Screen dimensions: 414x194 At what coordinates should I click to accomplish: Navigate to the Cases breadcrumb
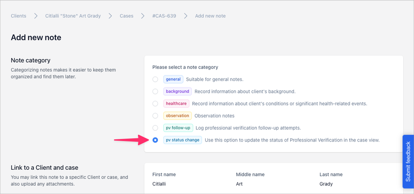[x=126, y=16]
